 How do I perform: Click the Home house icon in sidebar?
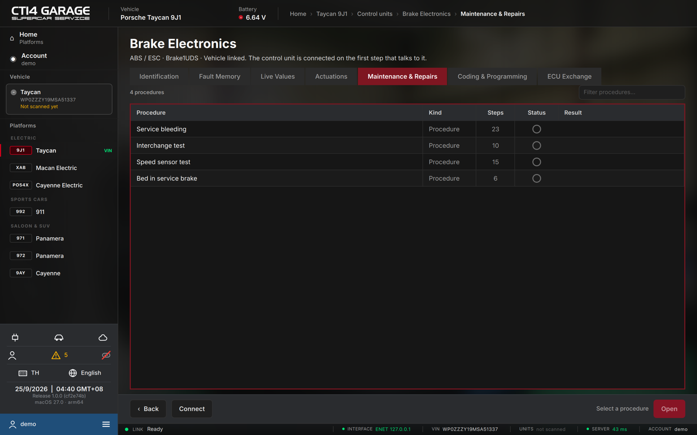coord(12,38)
